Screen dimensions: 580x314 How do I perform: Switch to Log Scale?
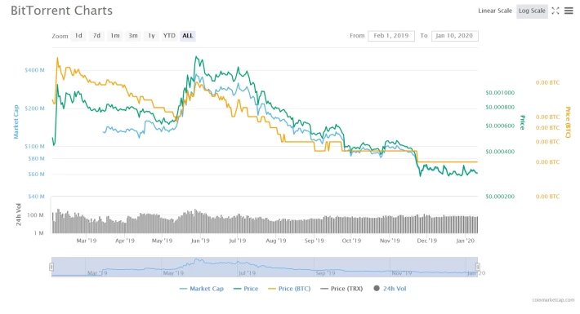pyautogui.click(x=532, y=11)
